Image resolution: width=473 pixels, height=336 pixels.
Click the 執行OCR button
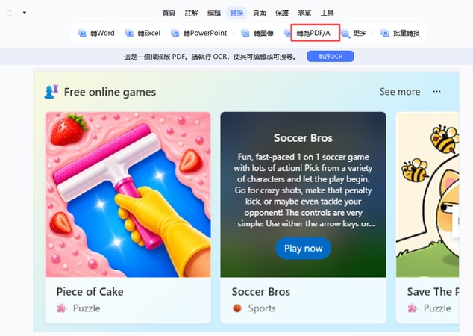(x=331, y=57)
